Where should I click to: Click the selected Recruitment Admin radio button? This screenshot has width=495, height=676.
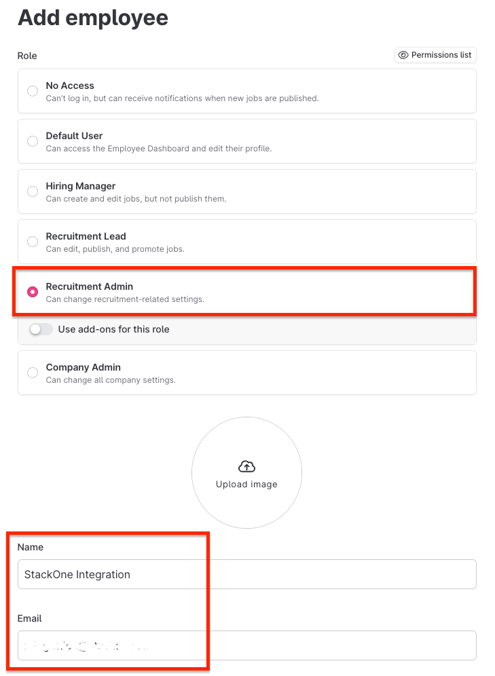pos(33,292)
